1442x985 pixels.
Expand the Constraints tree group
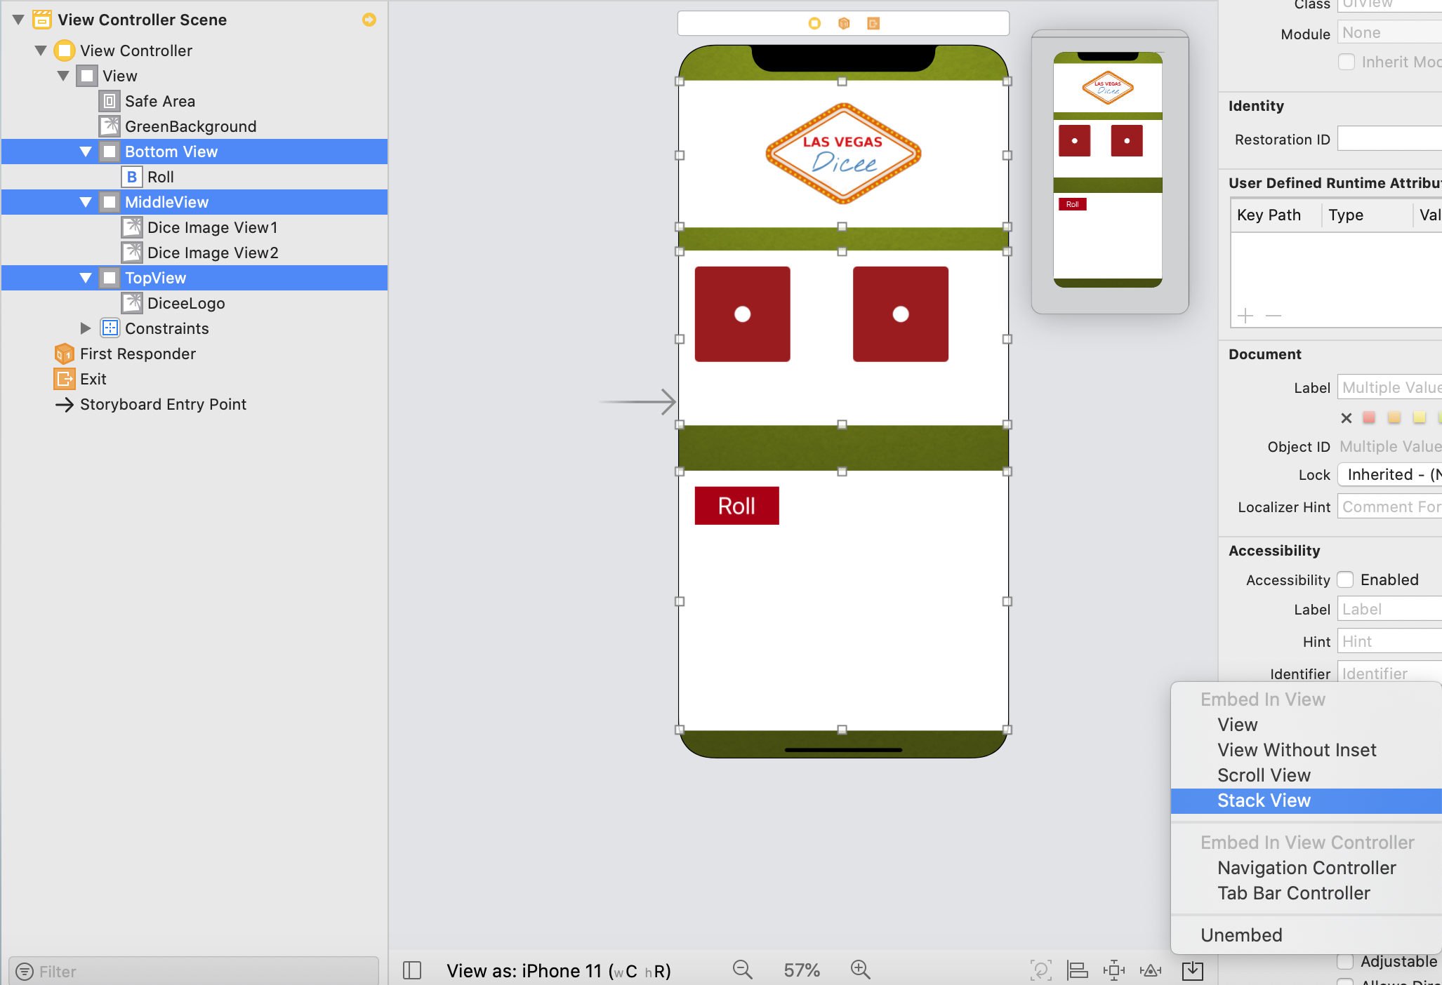coord(86,328)
